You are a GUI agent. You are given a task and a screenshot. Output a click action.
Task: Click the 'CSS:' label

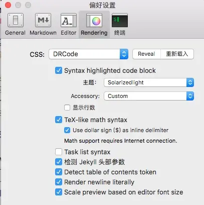tap(37, 54)
